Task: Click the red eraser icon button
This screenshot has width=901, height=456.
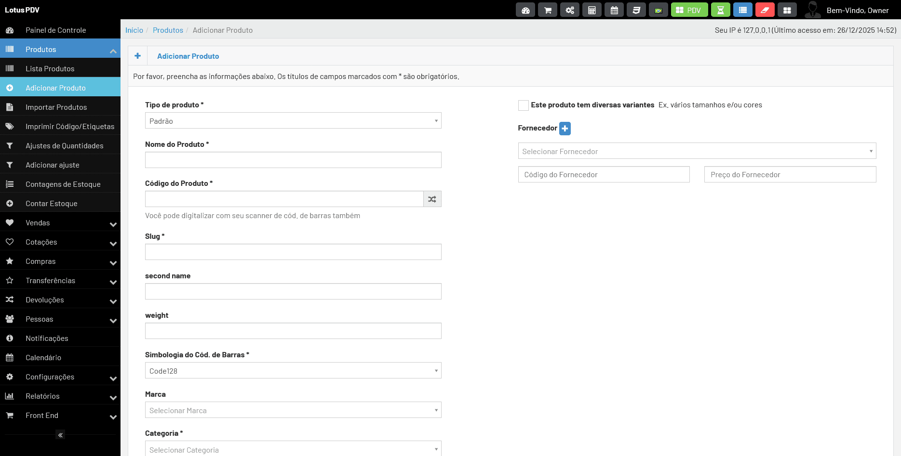Action: (x=765, y=10)
